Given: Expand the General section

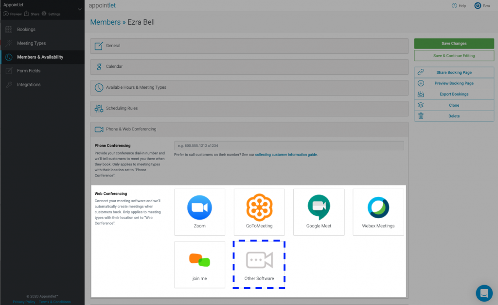Looking at the screenshot, I should click(249, 46).
